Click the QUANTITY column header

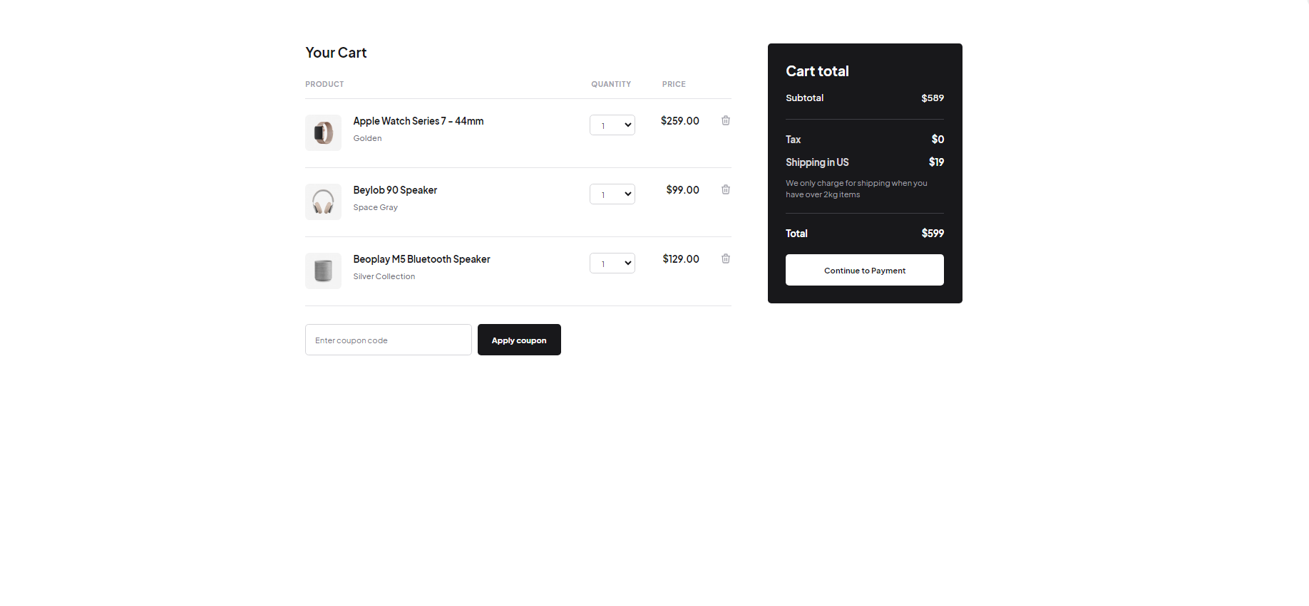point(611,84)
